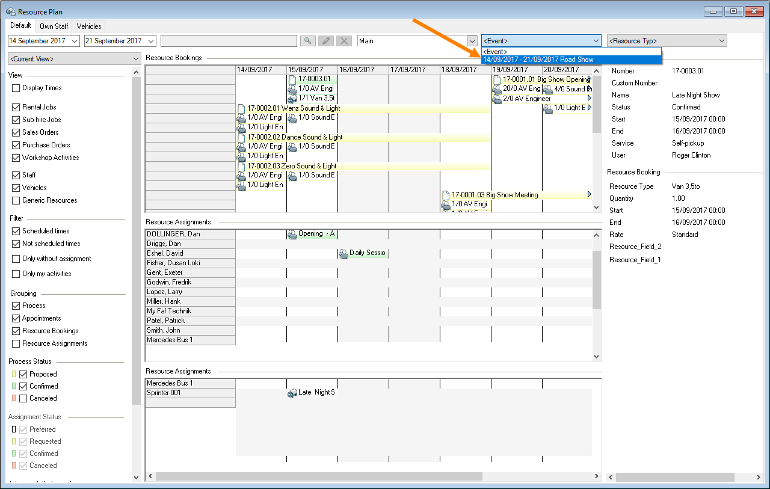Image resolution: width=770 pixels, height=489 pixels.
Task: Open the 14 September 2017 start date picker
Action: [75, 41]
